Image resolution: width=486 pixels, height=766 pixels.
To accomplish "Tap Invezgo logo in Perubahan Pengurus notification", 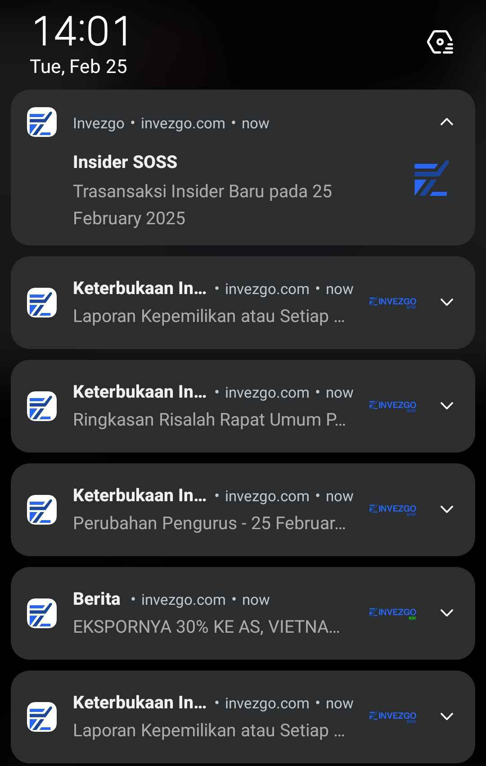I will (392, 509).
